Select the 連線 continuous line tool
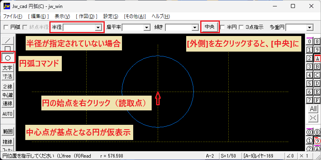Image resolution: width=321 pixels, height=160 pixels. pos(8,104)
